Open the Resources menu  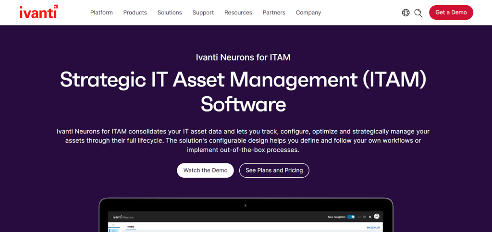point(238,12)
